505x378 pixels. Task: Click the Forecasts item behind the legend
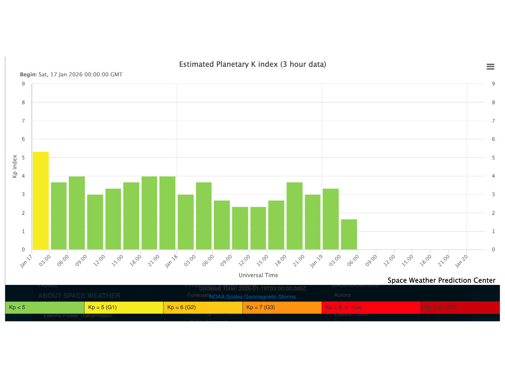click(x=197, y=295)
